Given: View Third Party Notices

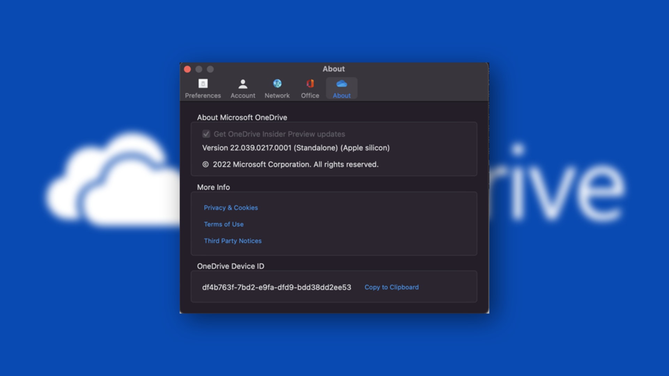Looking at the screenshot, I should pyautogui.click(x=233, y=241).
